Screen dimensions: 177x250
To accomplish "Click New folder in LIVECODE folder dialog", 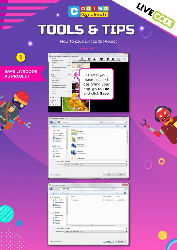I will click(66, 193).
